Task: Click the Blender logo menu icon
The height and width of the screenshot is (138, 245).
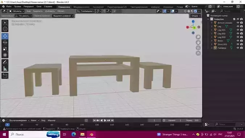Action: [x=3, y=7]
